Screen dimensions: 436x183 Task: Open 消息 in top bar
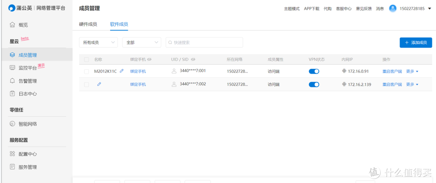[x=380, y=8]
